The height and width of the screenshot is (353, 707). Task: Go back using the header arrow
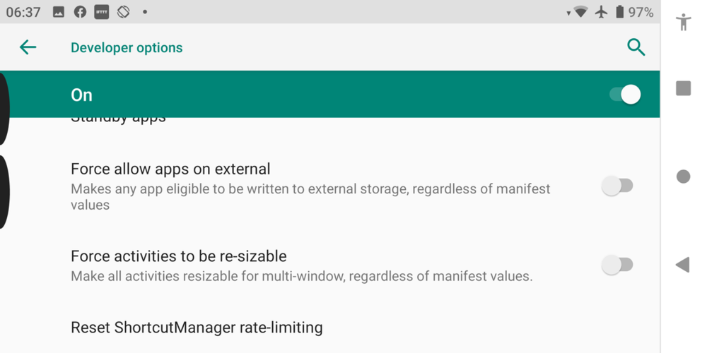28,47
